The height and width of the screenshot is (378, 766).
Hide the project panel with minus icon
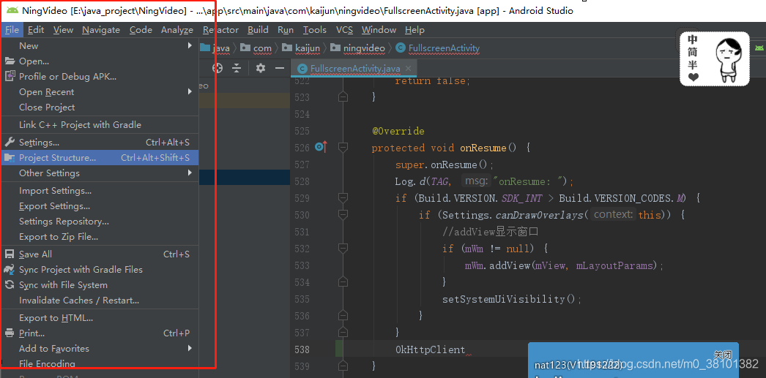click(x=280, y=68)
